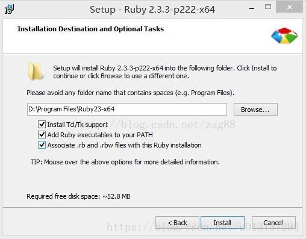Maximize the Setup window
Viewport: 306px width, 239px height.
268,7
